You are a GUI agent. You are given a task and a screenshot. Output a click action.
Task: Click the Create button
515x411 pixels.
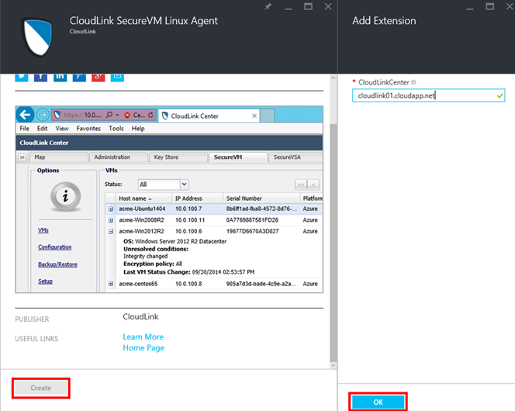[x=41, y=388]
